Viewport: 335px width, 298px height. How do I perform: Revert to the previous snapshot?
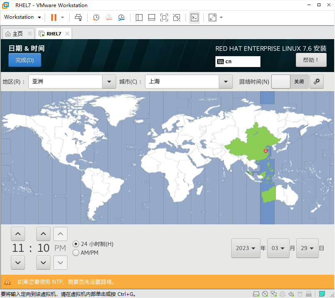pos(109,17)
